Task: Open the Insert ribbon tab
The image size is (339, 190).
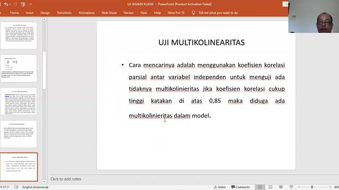Action: (30, 13)
